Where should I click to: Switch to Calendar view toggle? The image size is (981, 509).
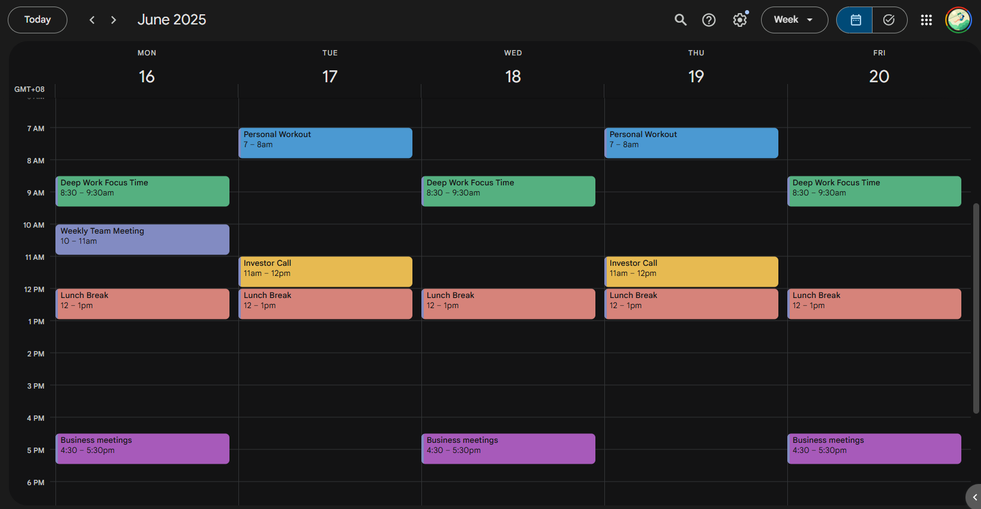pos(855,20)
